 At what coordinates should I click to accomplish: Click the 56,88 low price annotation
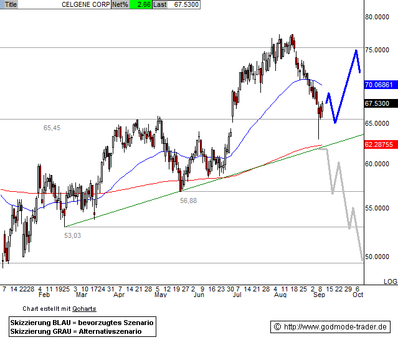pyautogui.click(x=188, y=201)
